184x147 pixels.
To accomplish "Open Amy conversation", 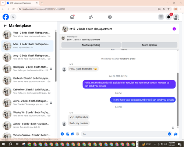I will click(x=27, y=57).
